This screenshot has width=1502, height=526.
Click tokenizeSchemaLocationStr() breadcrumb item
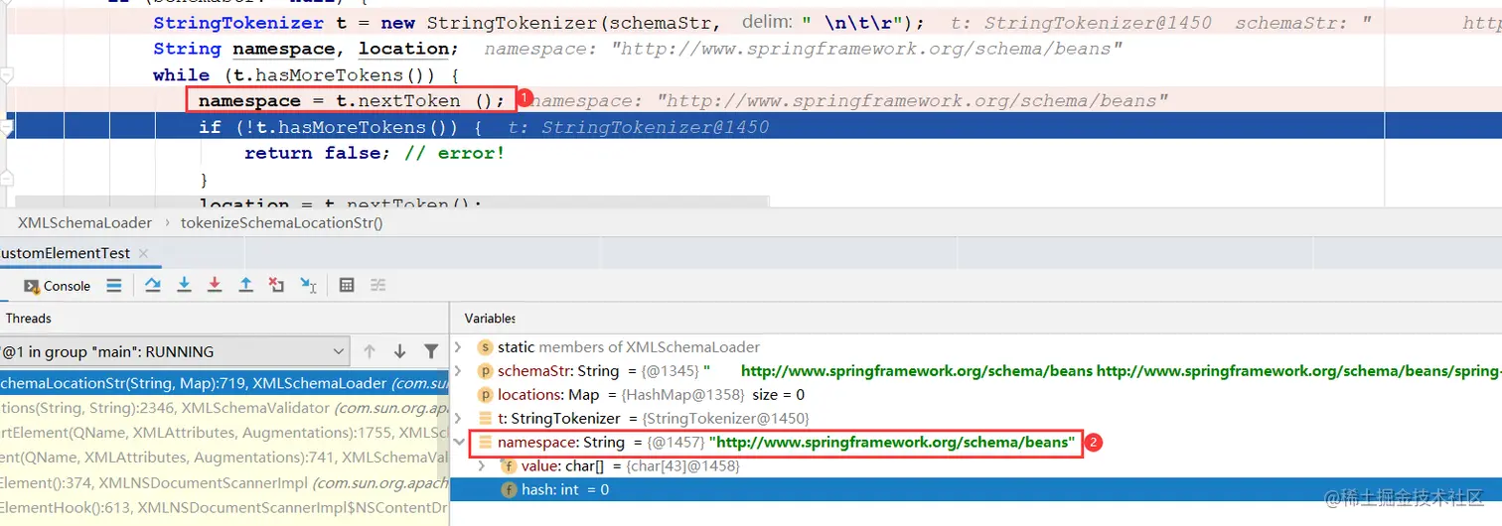(x=281, y=223)
